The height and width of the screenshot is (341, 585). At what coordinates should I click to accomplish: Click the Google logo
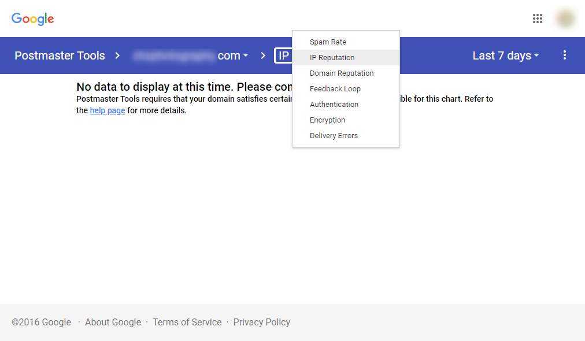(33, 18)
